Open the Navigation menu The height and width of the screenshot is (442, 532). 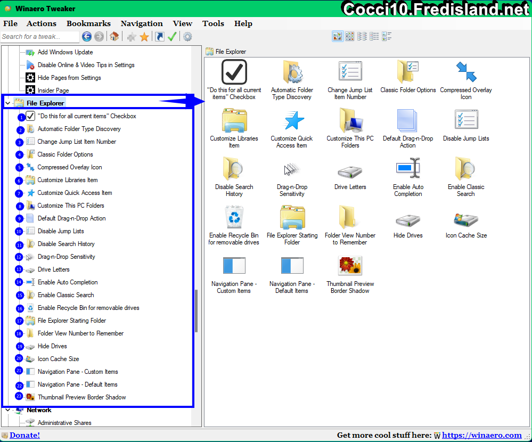point(142,23)
